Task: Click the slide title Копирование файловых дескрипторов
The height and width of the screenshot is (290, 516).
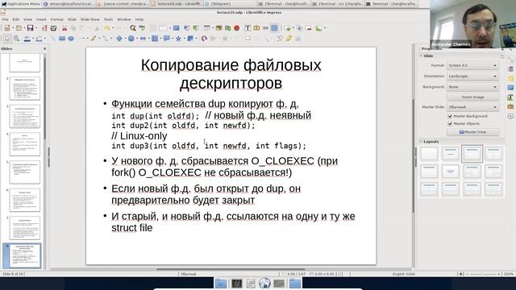Action: pyautogui.click(x=231, y=74)
